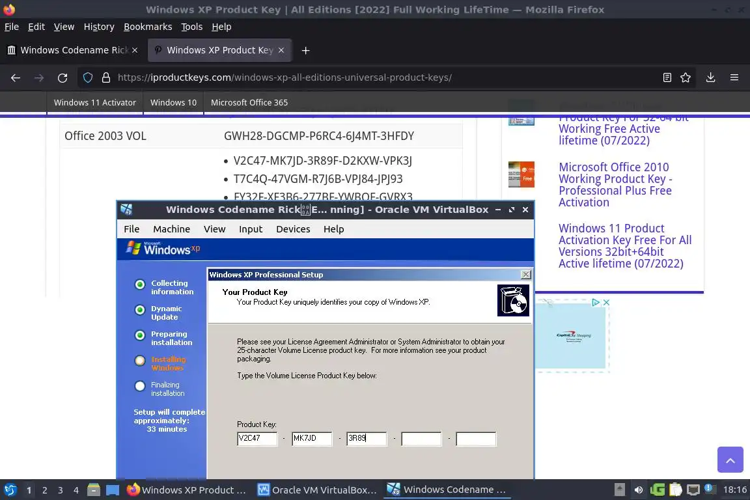
Task: Open VirtualBox Devices menu
Action: click(293, 229)
